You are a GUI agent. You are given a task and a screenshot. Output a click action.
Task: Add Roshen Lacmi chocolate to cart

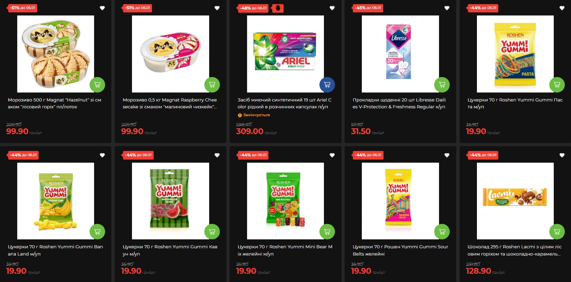[x=557, y=232]
